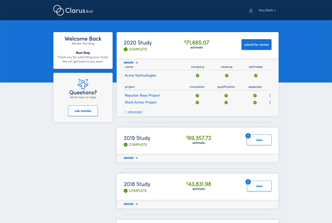Viewport: 332px width, 223px height.
Task: Click the $43,831.98 estimate amount
Action: (199, 184)
